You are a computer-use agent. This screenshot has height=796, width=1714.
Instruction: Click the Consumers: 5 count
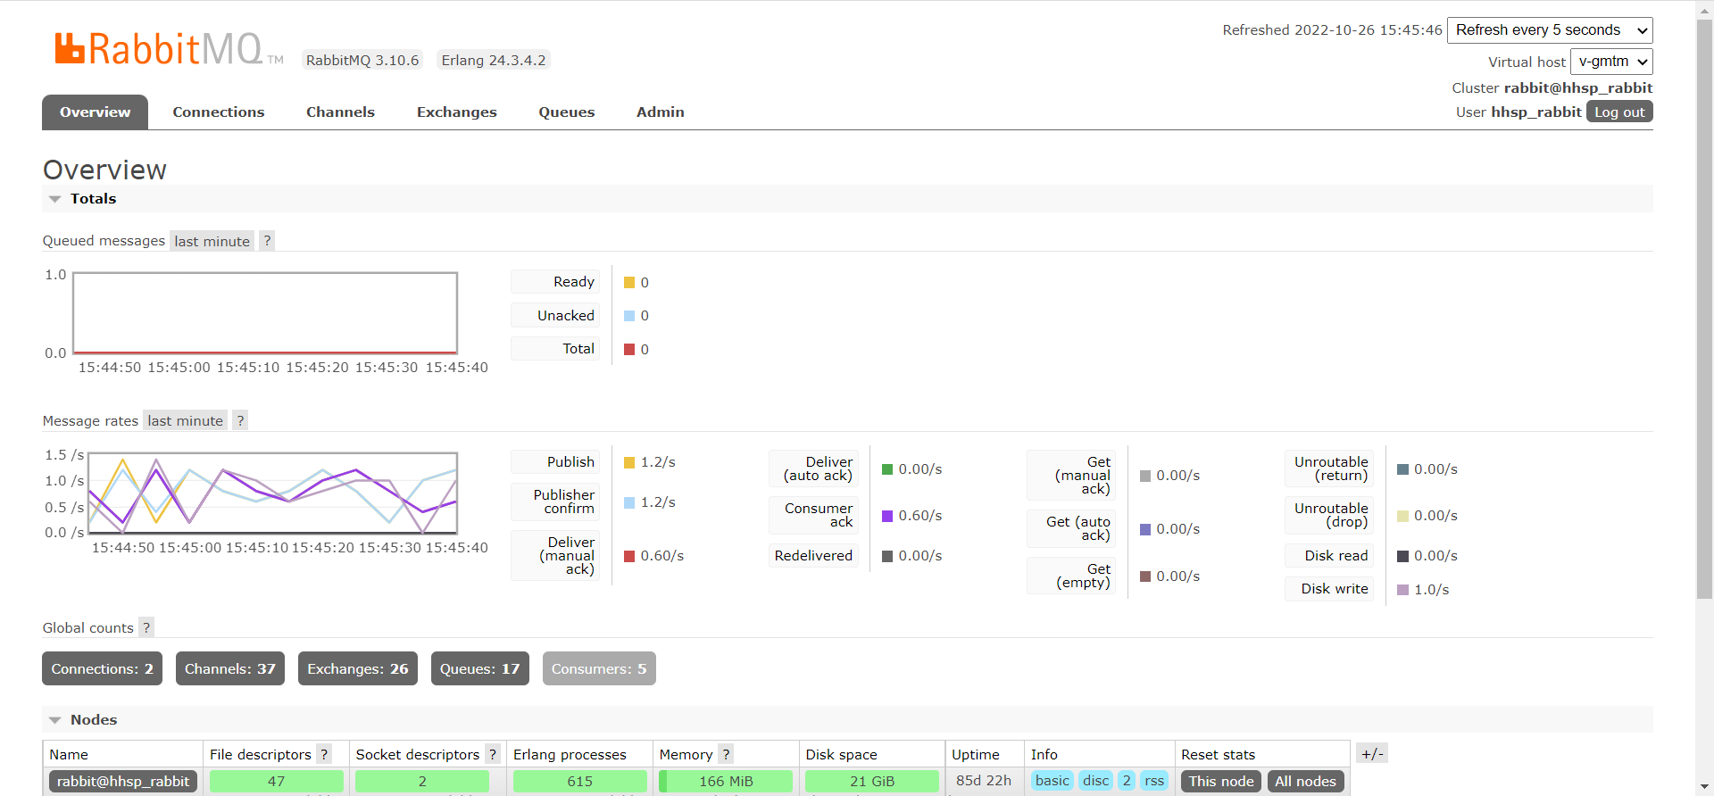(x=599, y=668)
